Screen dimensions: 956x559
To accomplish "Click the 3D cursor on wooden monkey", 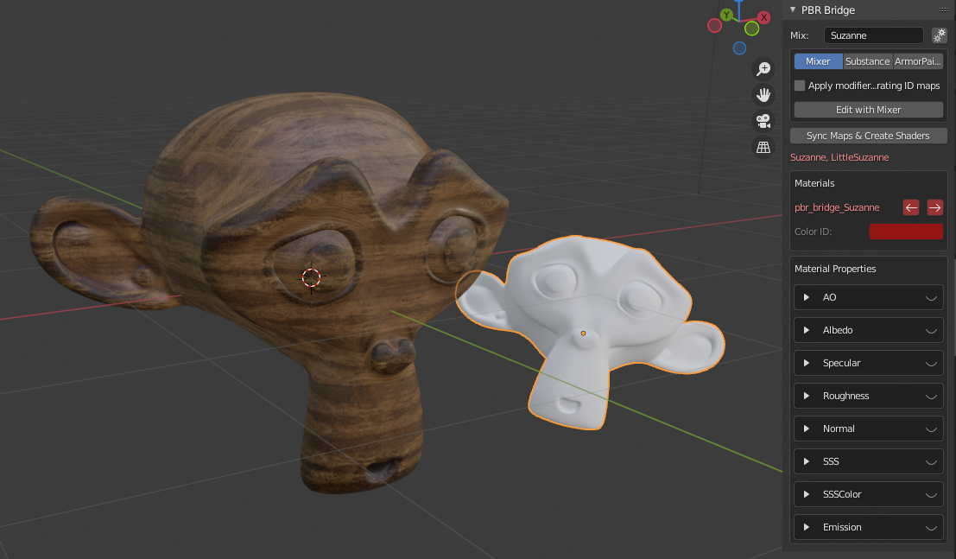I will (311, 277).
